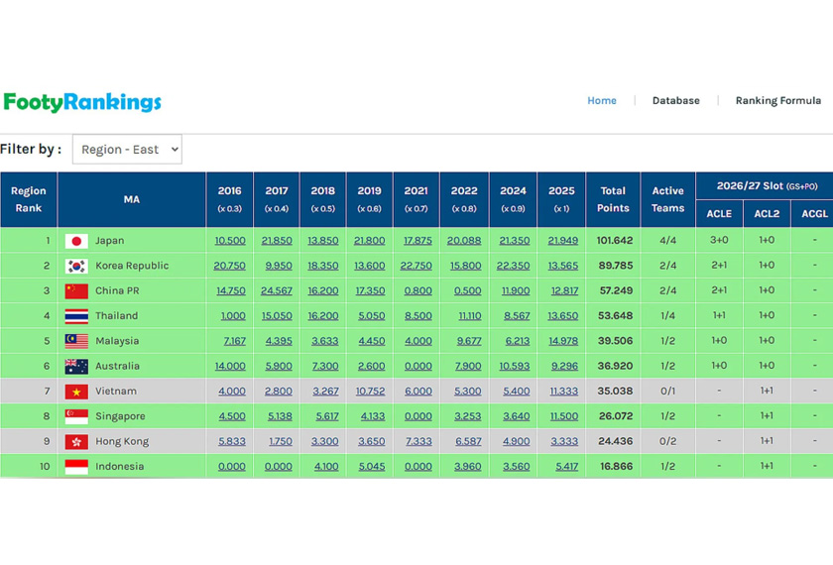The height and width of the screenshot is (565, 833).
Task: Open China PR's 2017 score 24.567
Action: pos(277,291)
